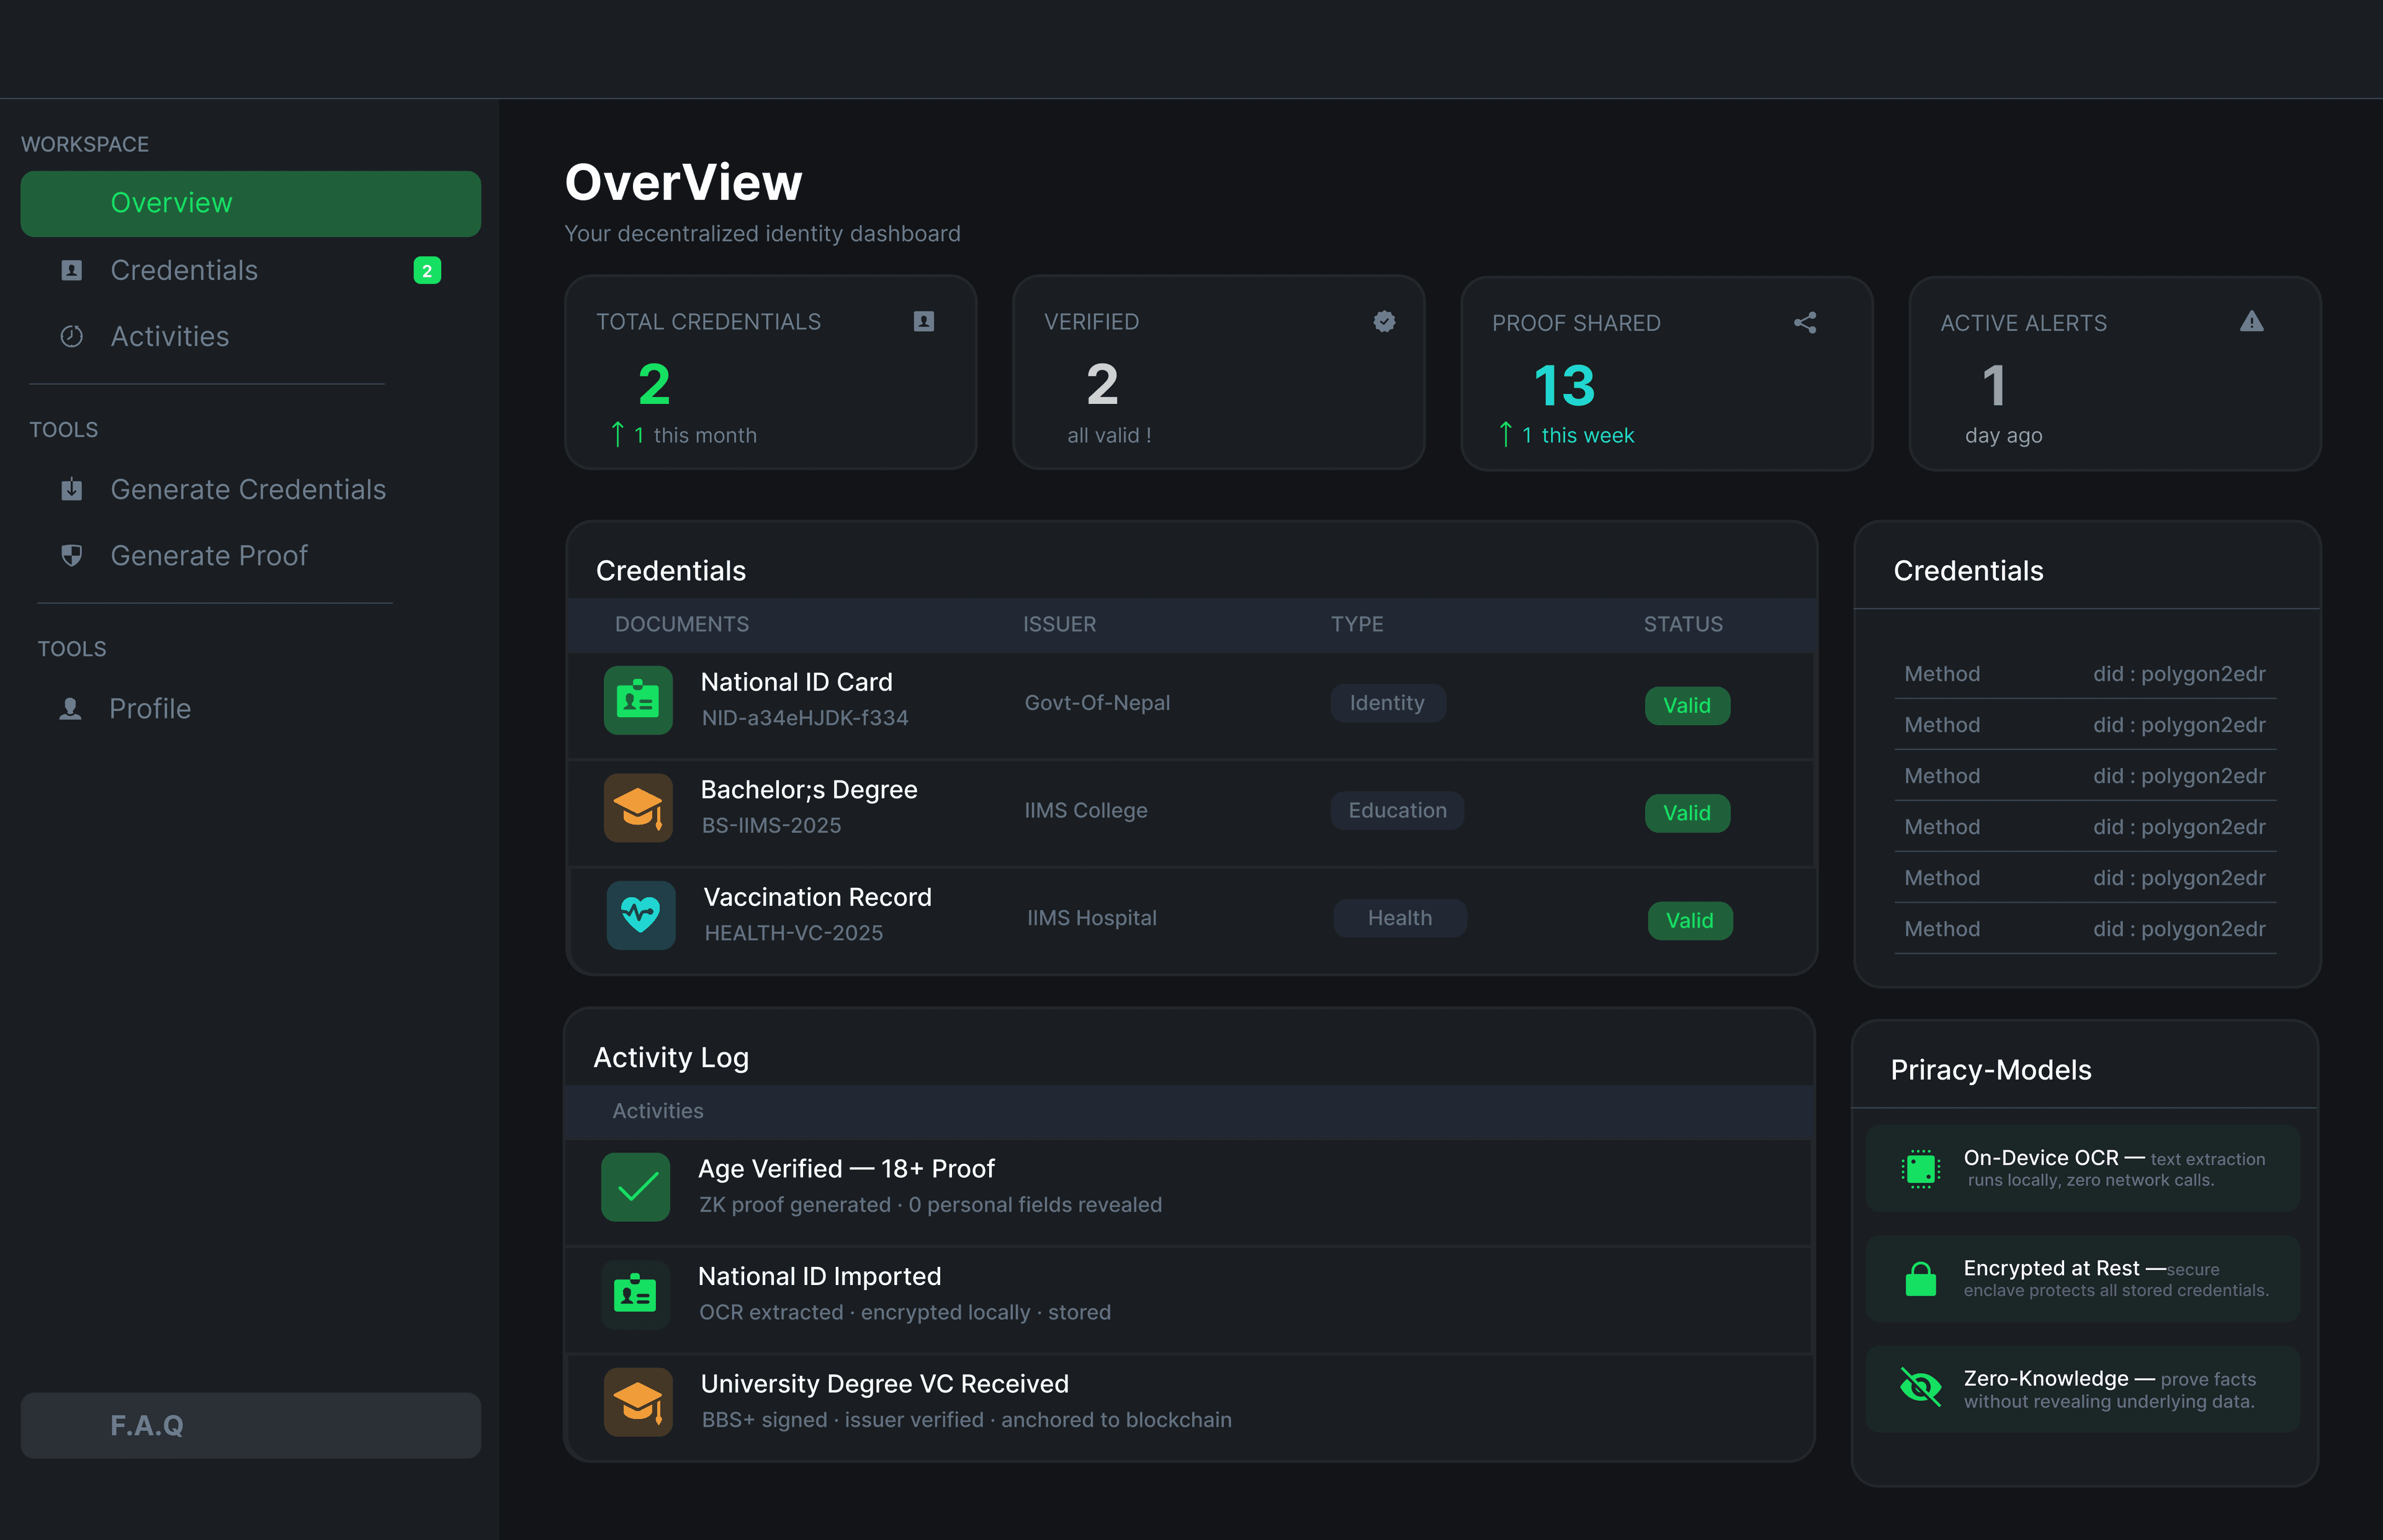Click the Bachelor's Degree graduation cap icon

click(x=638, y=808)
